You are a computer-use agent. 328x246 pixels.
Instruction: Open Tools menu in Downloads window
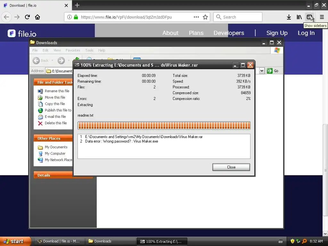pyautogui.click(x=89, y=50)
